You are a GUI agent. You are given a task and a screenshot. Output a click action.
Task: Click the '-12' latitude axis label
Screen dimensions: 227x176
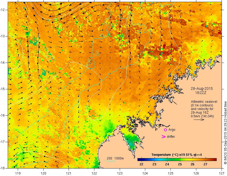[3, 10]
